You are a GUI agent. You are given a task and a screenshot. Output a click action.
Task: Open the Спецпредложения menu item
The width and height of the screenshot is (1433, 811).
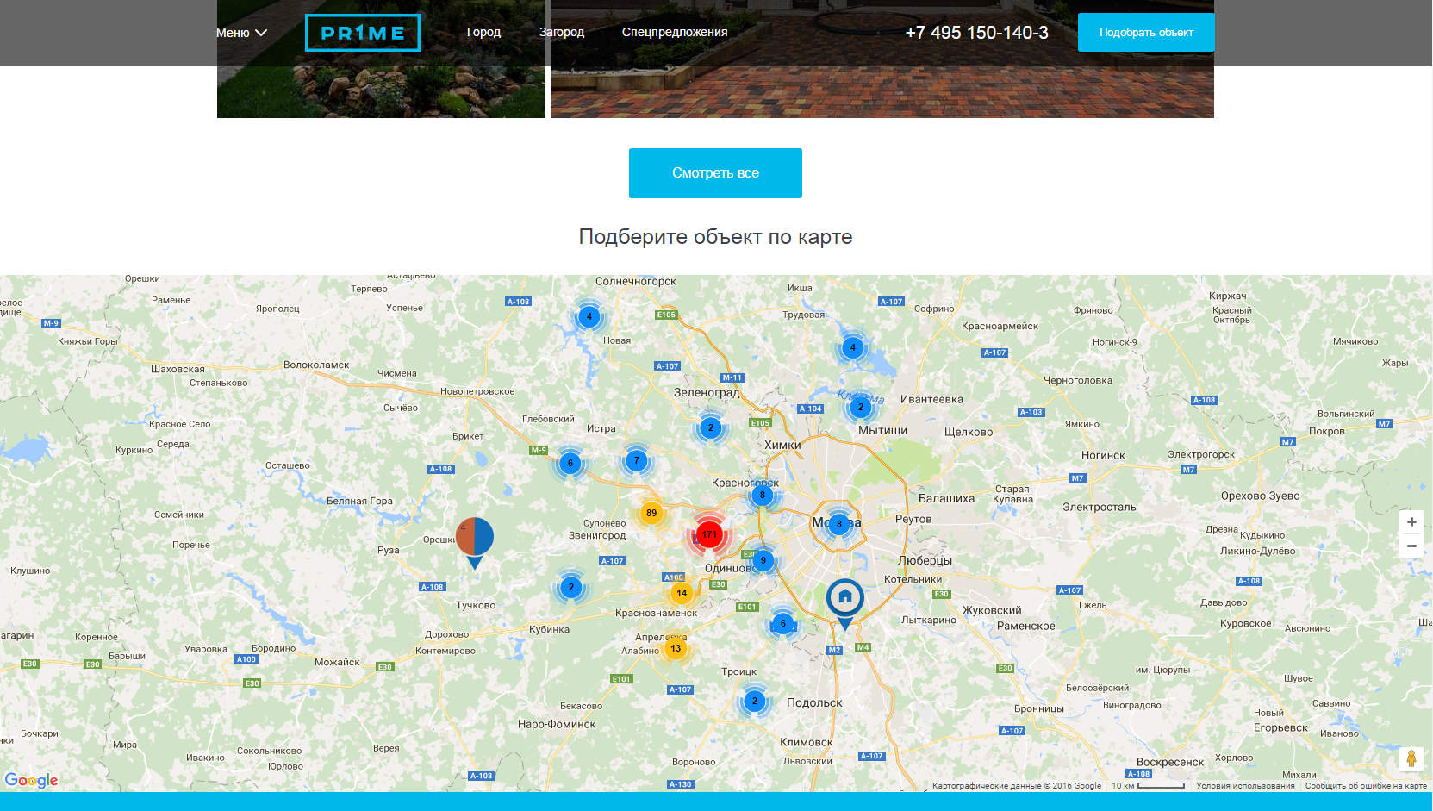tap(675, 32)
